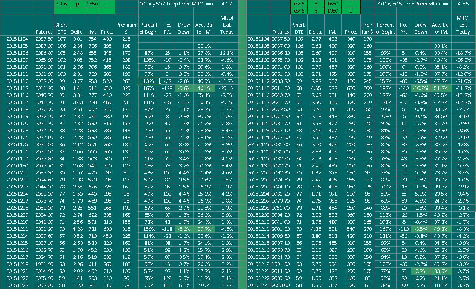Image resolution: width=476 pixels, height=289 pixels.
Task: Select the IM value 853
Action: click(91, 81)
